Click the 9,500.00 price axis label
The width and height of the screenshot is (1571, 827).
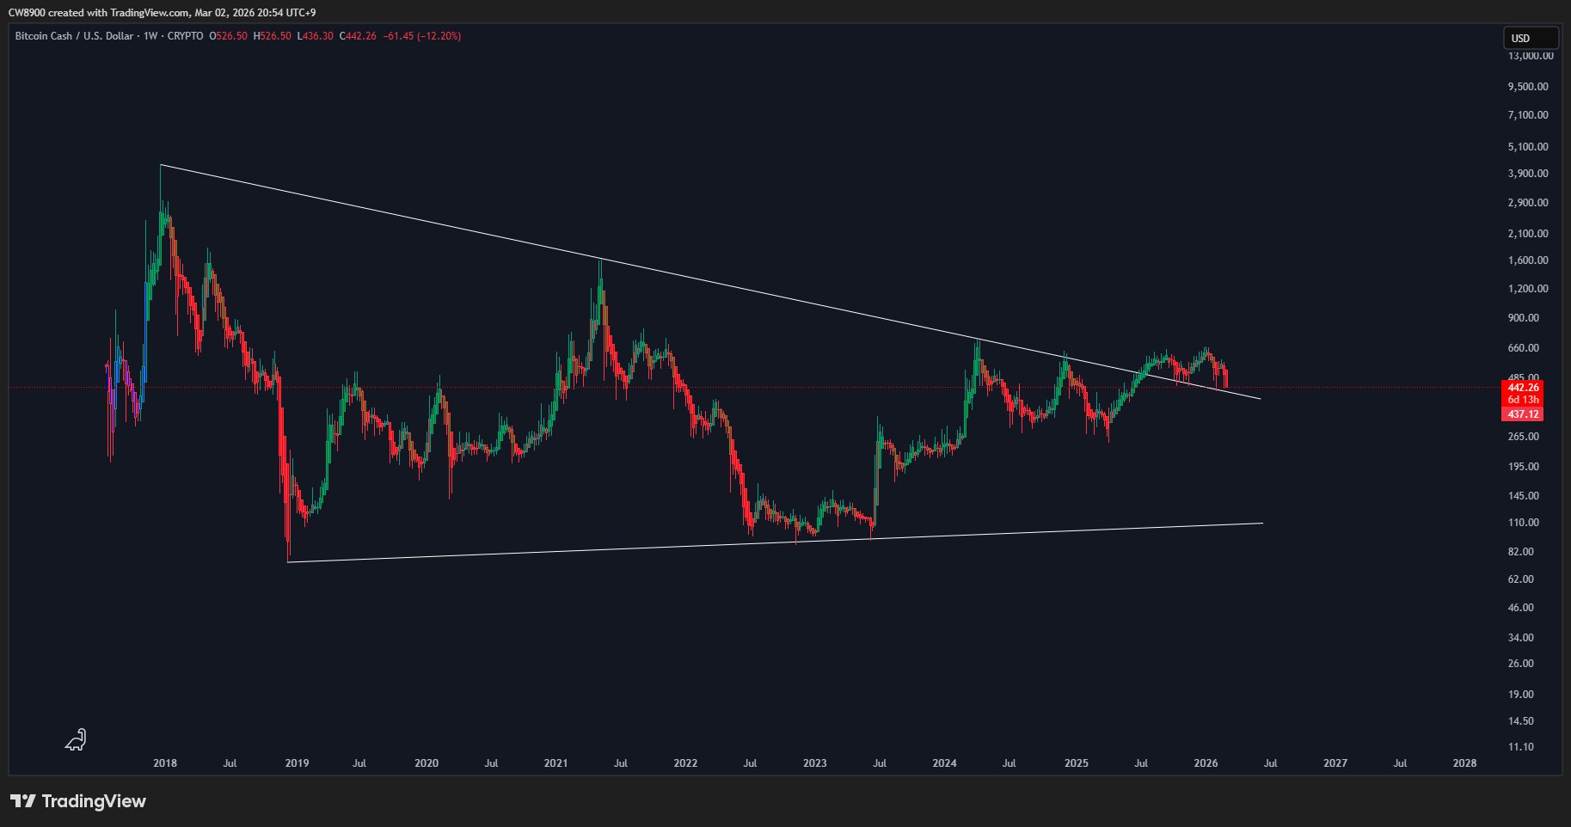tap(1528, 87)
